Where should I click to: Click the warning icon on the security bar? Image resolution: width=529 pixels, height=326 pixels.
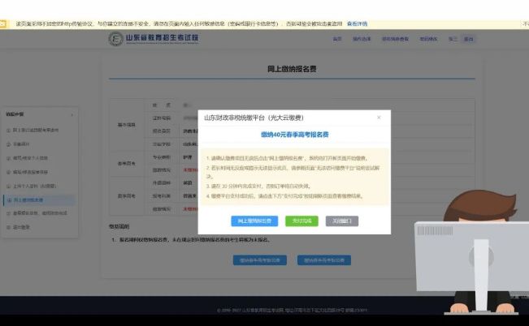[2, 24]
